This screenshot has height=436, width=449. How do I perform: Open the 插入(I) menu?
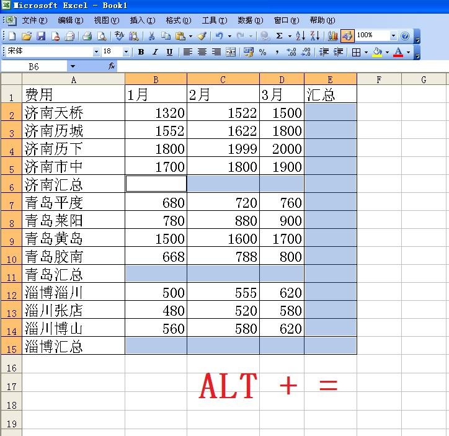(x=142, y=20)
